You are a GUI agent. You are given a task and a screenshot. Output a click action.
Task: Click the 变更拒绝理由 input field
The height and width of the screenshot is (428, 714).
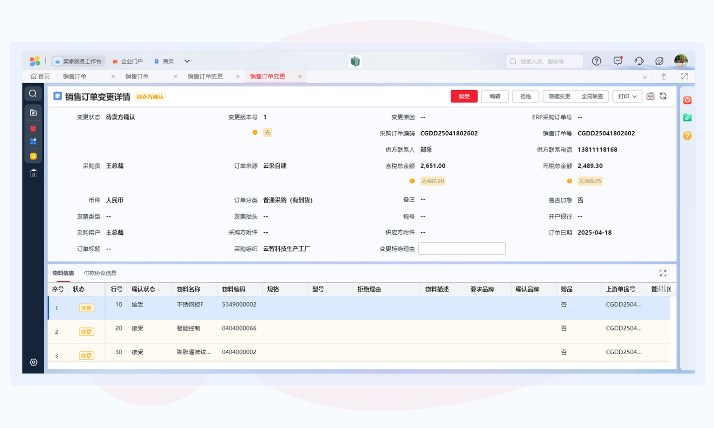[x=462, y=249]
